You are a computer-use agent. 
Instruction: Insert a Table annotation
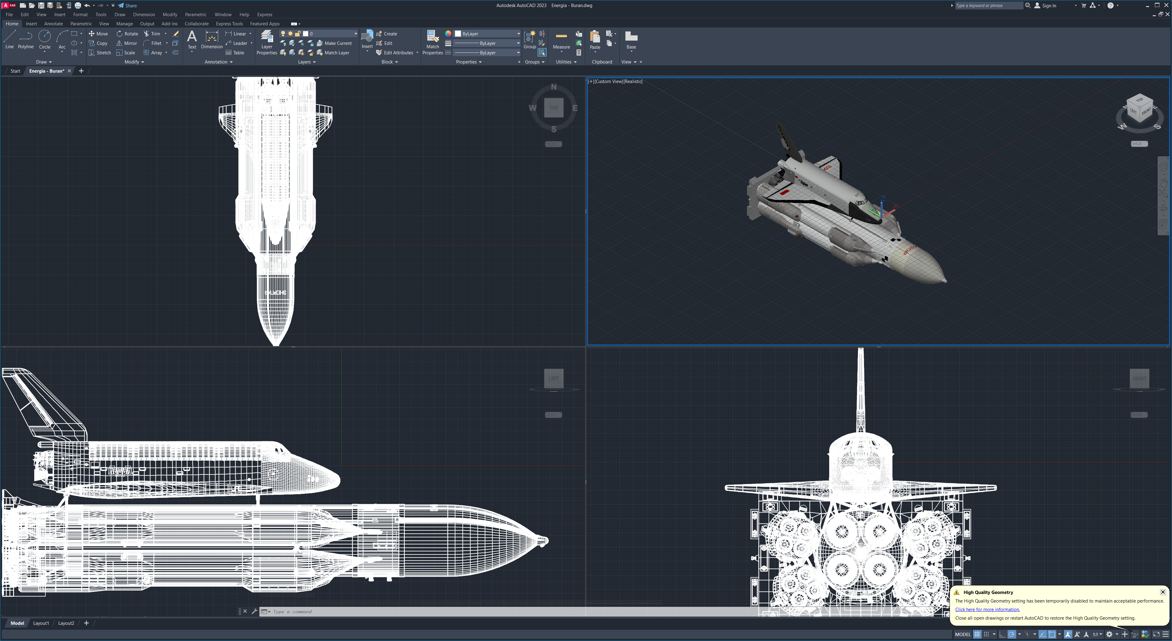coord(235,53)
